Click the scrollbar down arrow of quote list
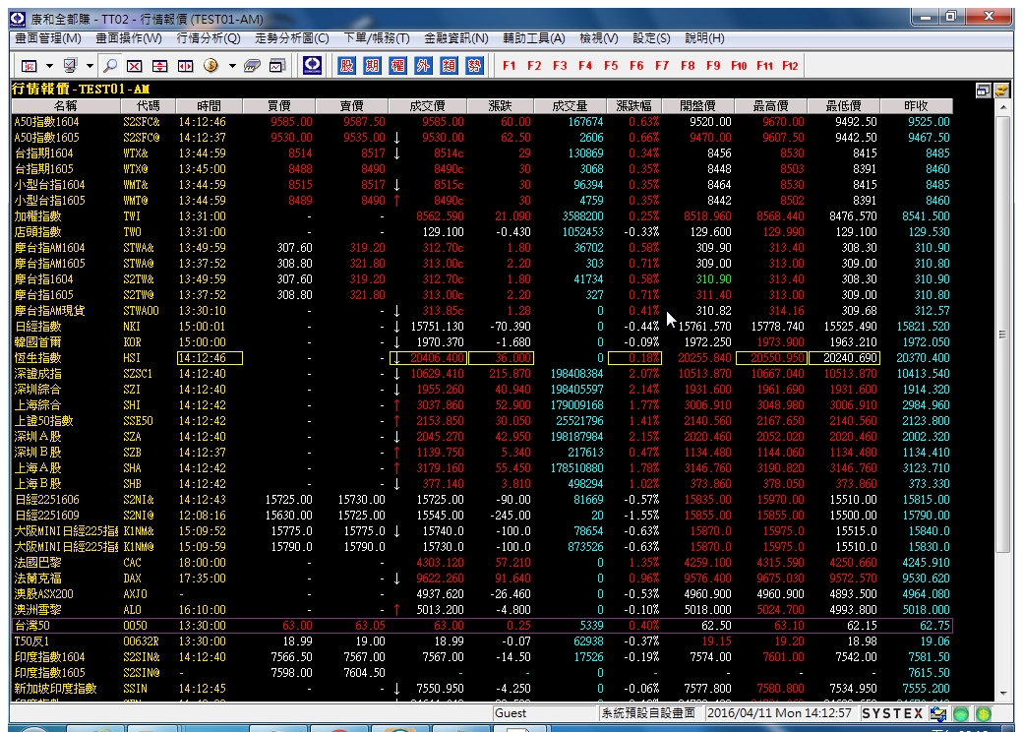Image resolution: width=1023 pixels, height=732 pixels. (x=1003, y=694)
